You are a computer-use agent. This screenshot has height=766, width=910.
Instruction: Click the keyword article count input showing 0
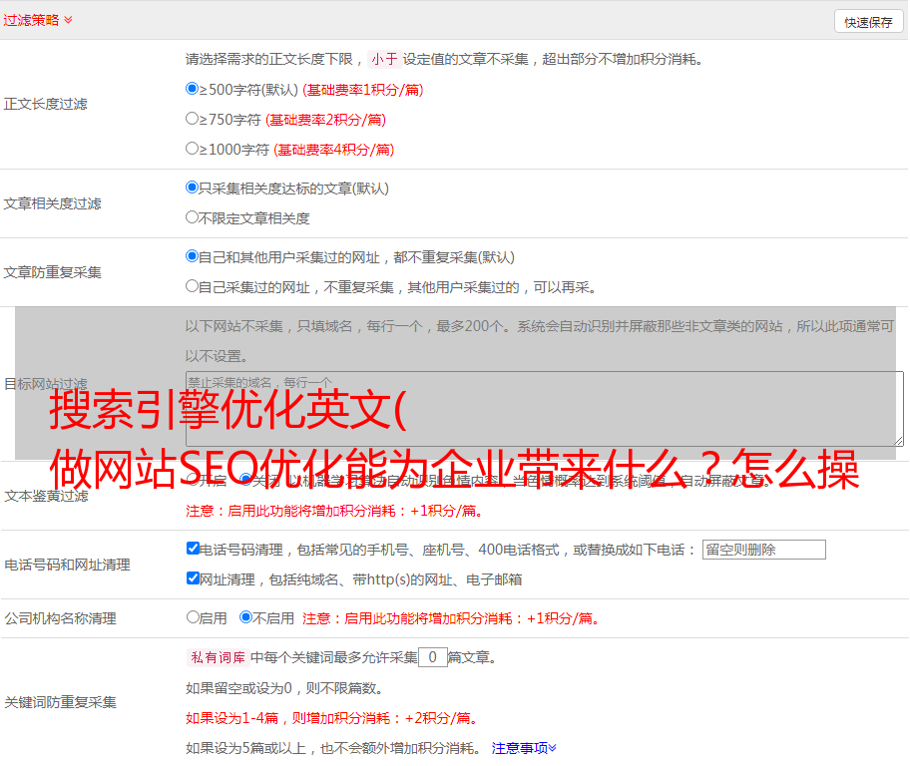(432, 657)
